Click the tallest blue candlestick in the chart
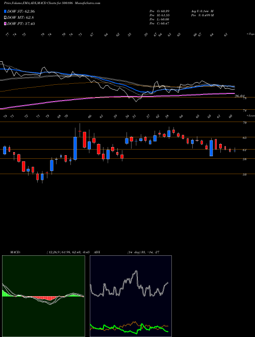This screenshot has width=255, height=337. click(75, 148)
